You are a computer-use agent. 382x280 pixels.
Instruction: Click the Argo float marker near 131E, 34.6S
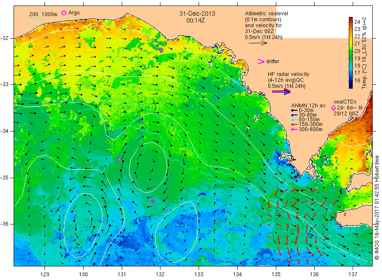pos(119,159)
